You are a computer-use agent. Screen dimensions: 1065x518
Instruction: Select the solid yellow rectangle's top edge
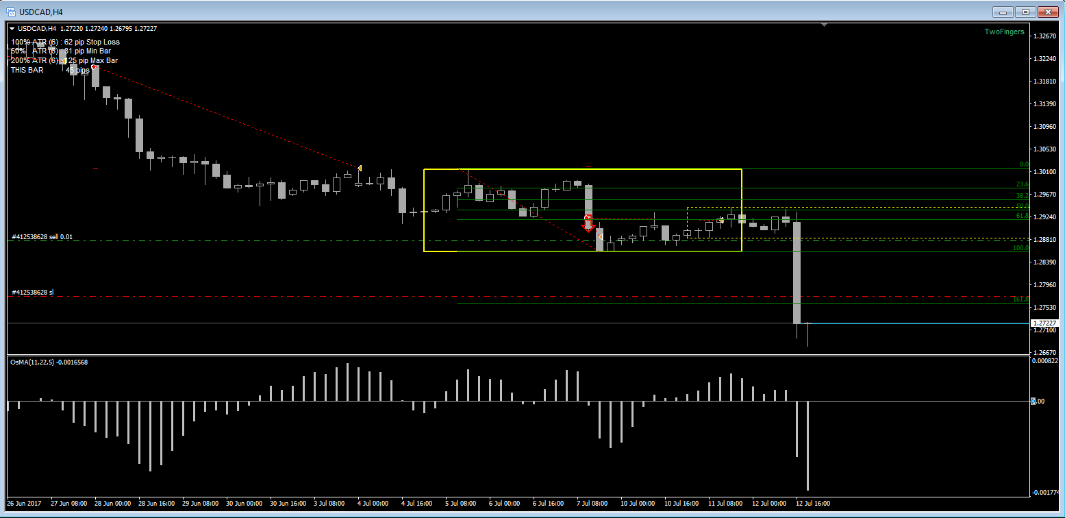point(583,169)
